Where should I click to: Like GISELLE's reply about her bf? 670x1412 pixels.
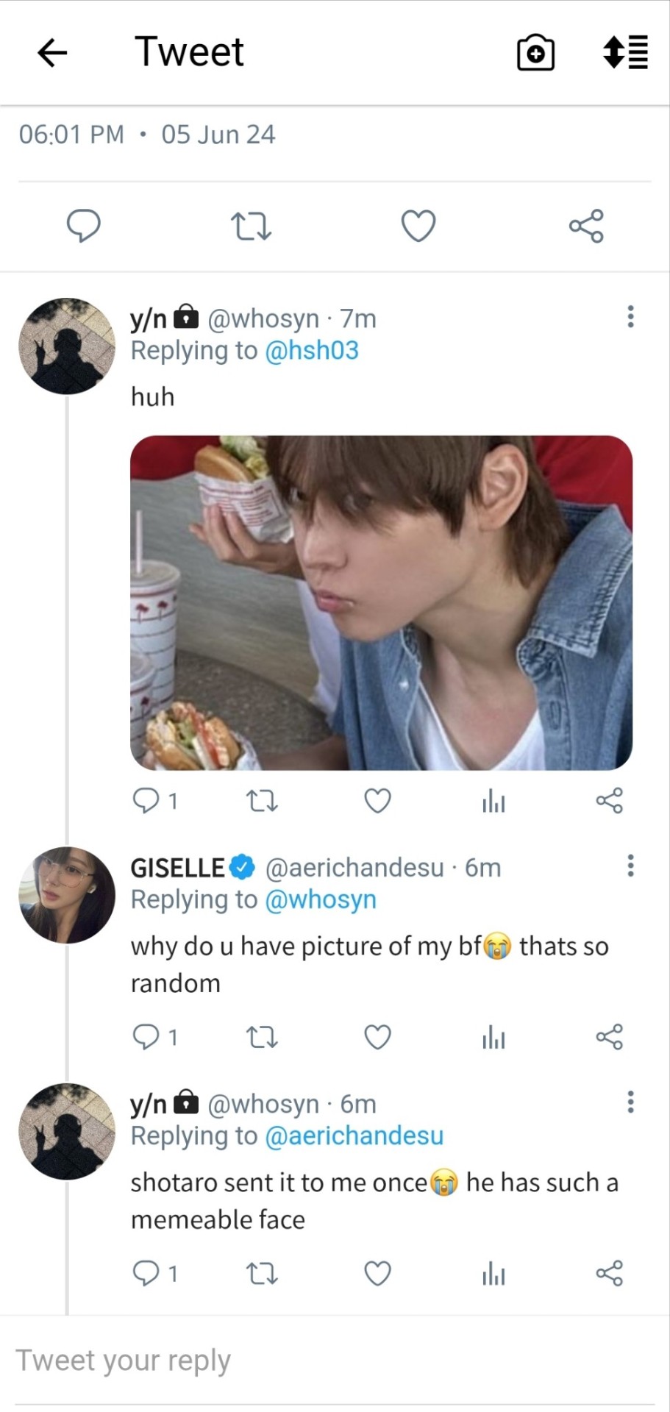point(378,1037)
